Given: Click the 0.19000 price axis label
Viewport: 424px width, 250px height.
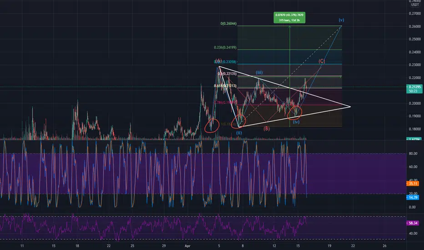Looking at the screenshot, I should tap(415, 116).
